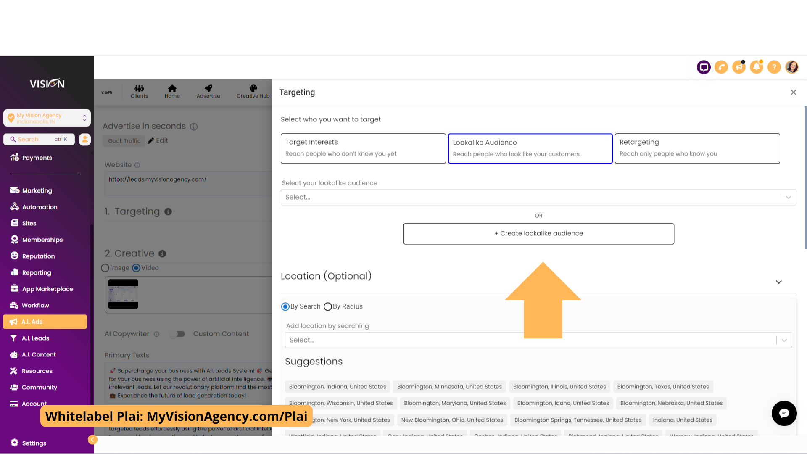Screen dimensions: 807x454
Task: Click the Create lookalike audience button
Action: click(x=538, y=233)
